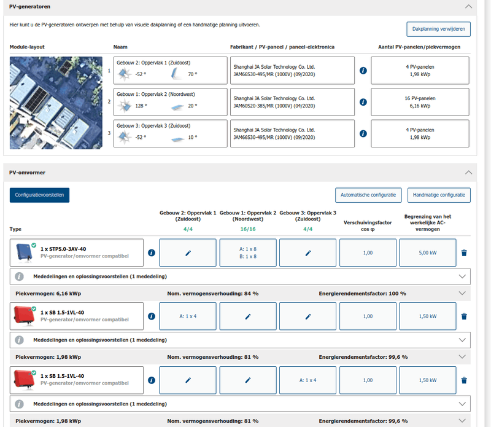
Task: Open 16 PV-panelen 6,16 kWp box
Action: (x=420, y=102)
